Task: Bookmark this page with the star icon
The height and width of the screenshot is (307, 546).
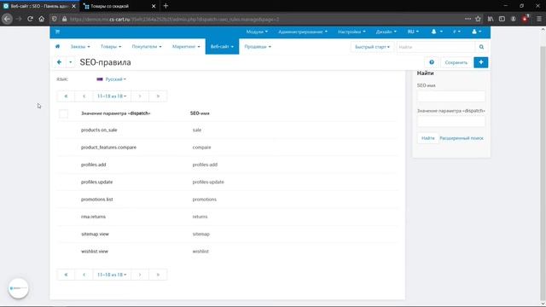Action: [478, 19]
